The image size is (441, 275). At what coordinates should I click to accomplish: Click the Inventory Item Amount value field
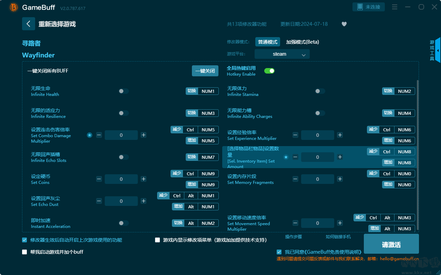click(x=318, y=157)
